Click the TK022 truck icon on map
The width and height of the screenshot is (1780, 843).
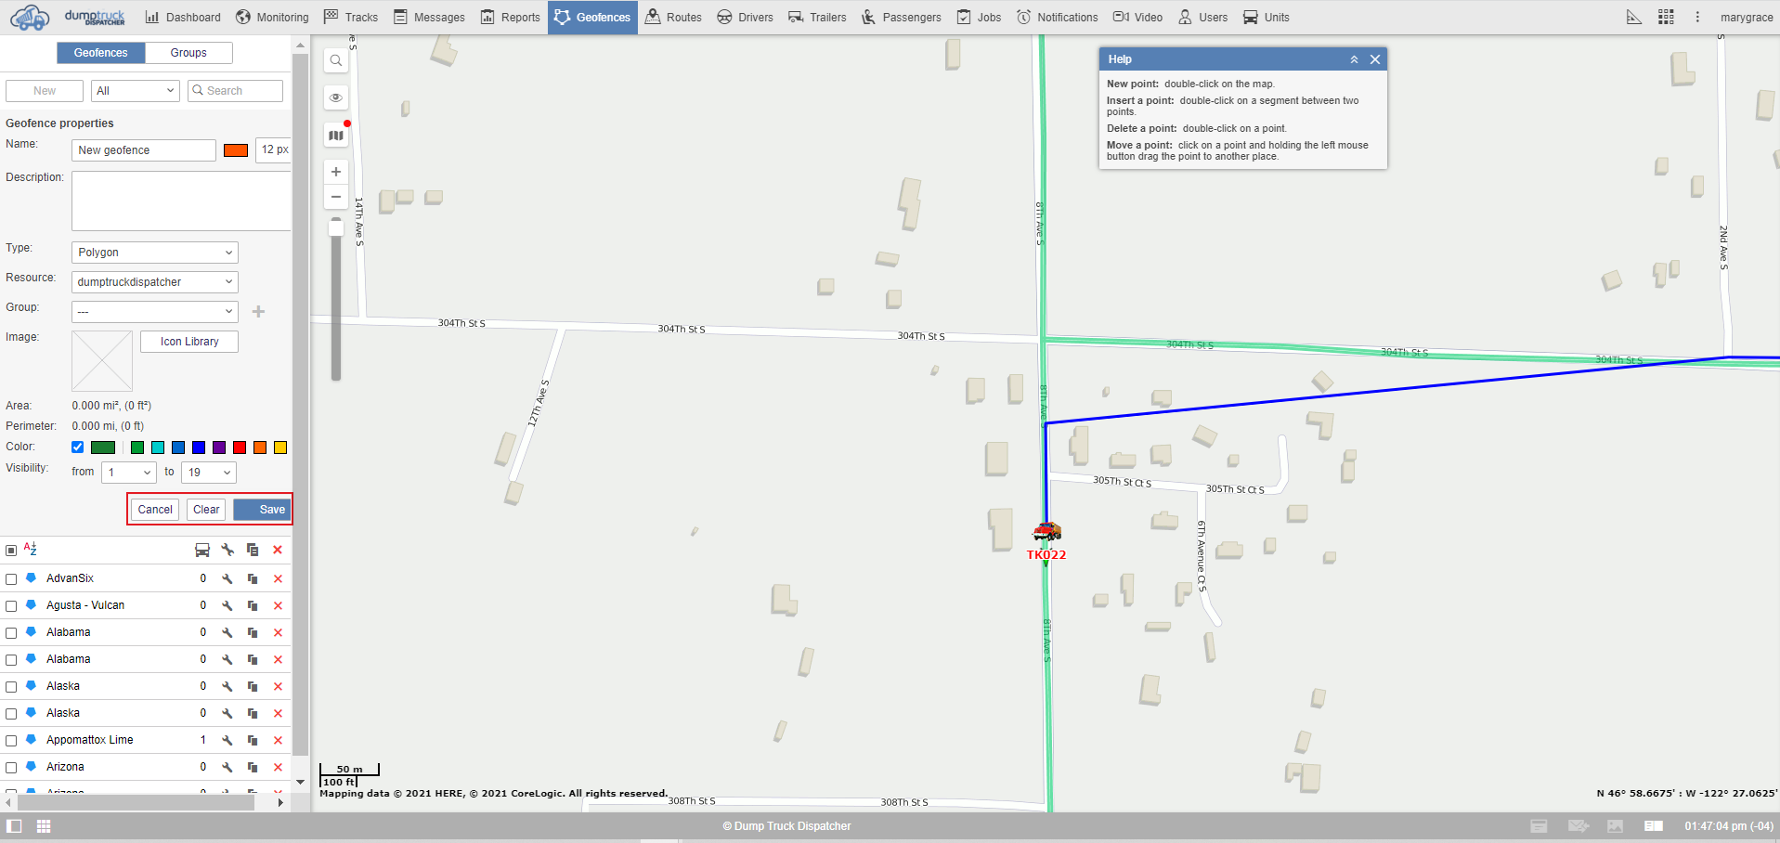[x=1046, y=532]
